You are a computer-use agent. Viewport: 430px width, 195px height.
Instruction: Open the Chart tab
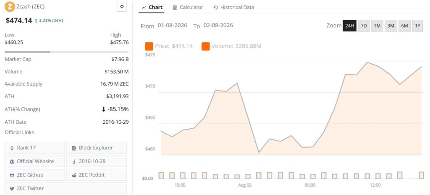pos(152,8)
